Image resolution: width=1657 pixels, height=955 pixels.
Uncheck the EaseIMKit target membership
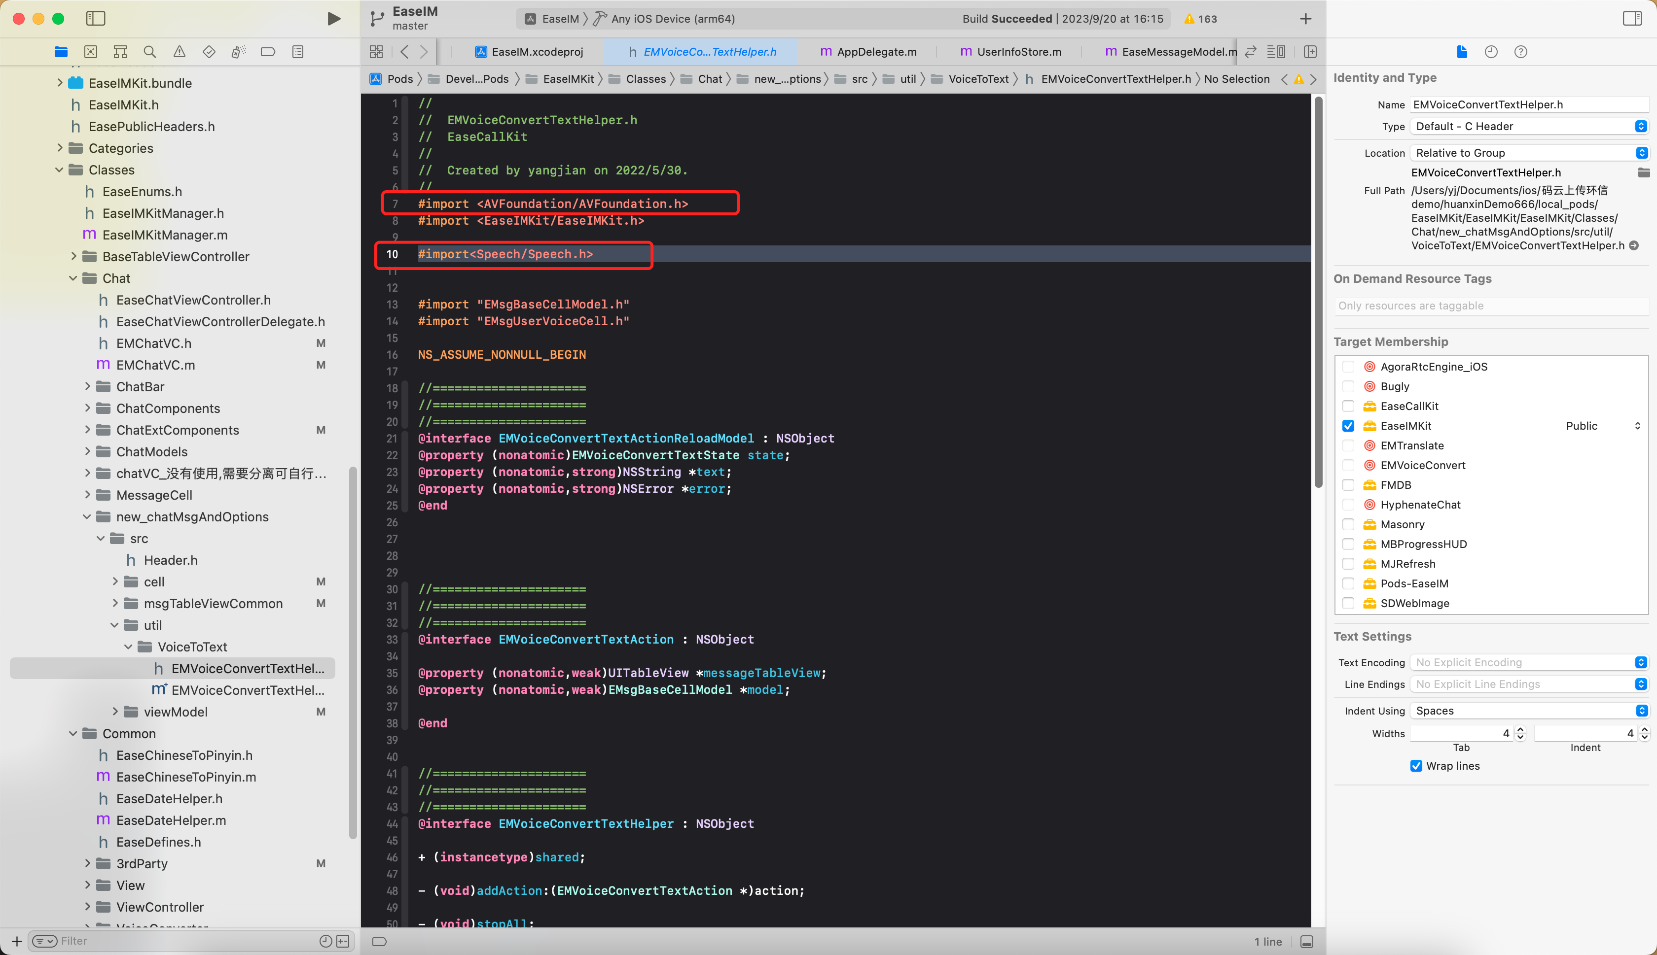click(x=1348, y=426)
